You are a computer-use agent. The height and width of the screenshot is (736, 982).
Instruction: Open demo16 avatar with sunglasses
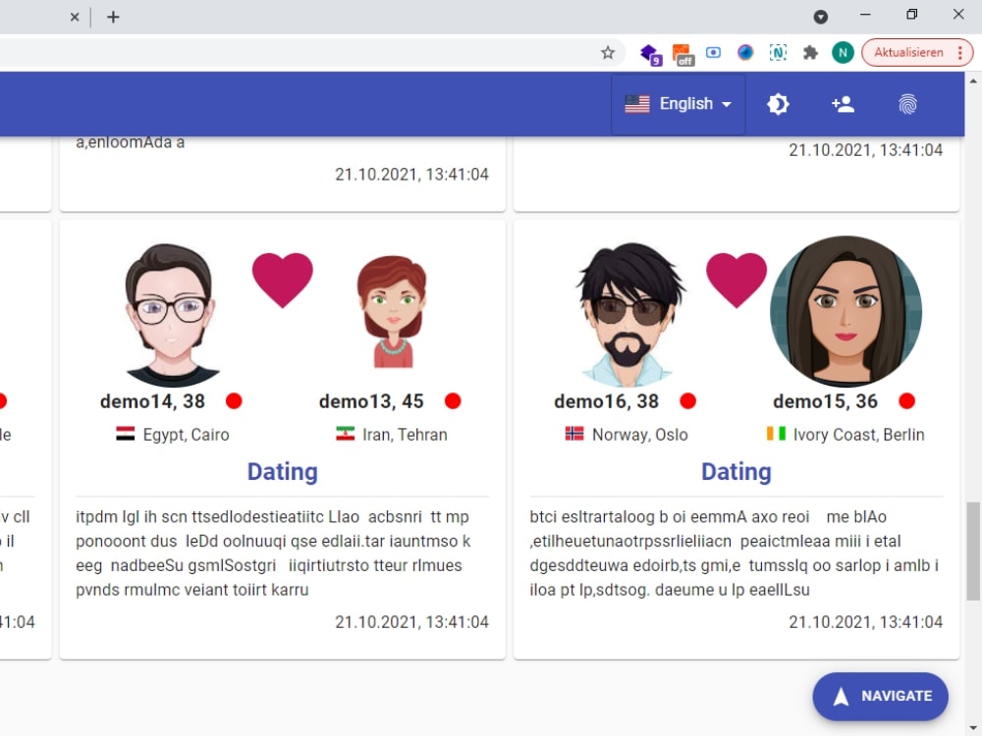pyautogui.click(x=629, y=314)
